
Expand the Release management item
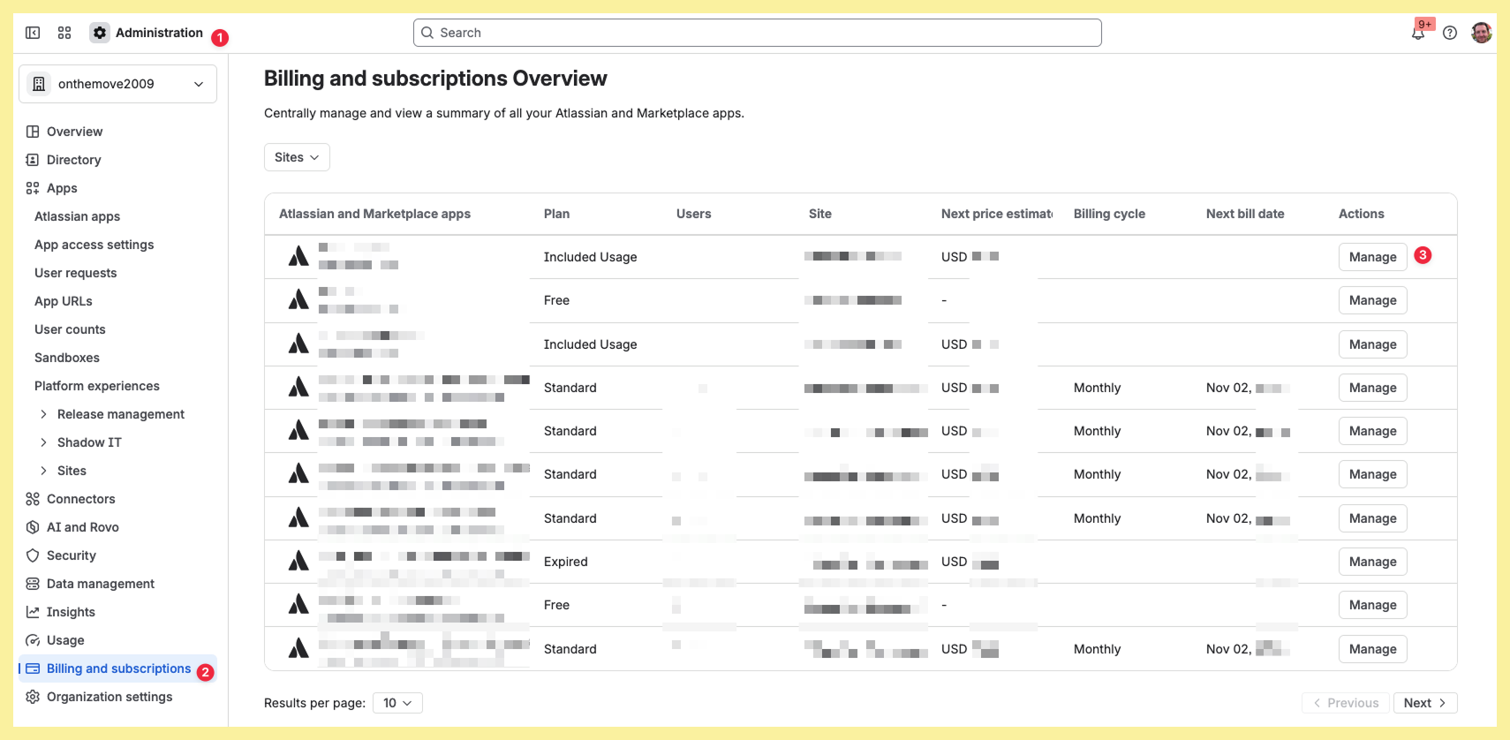43,414
